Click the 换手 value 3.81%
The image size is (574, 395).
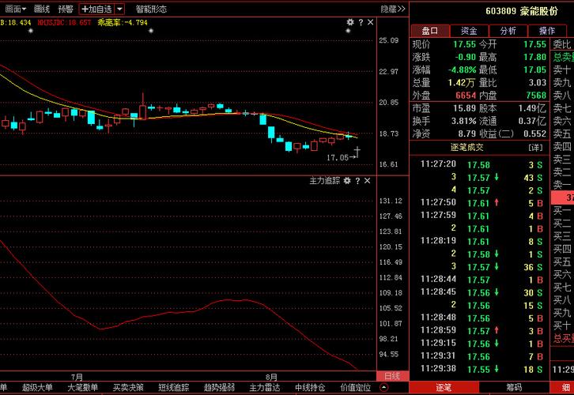463,121
